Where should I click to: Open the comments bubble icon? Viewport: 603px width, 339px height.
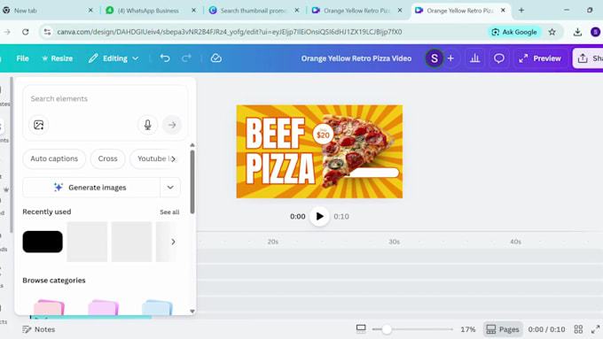click(x=498, y=58)
